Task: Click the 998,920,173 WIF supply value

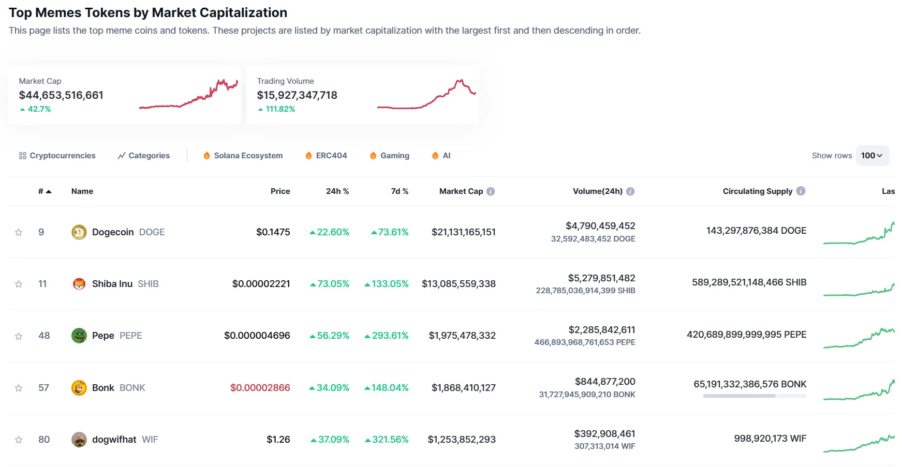Action: [770, 439]
